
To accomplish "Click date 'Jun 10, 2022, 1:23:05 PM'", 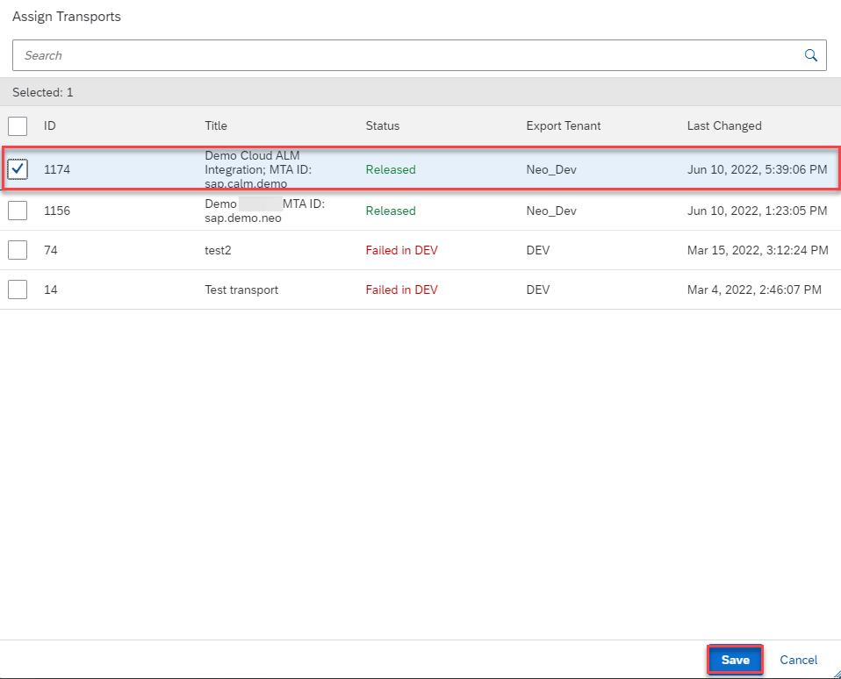I will click(757, 211).
